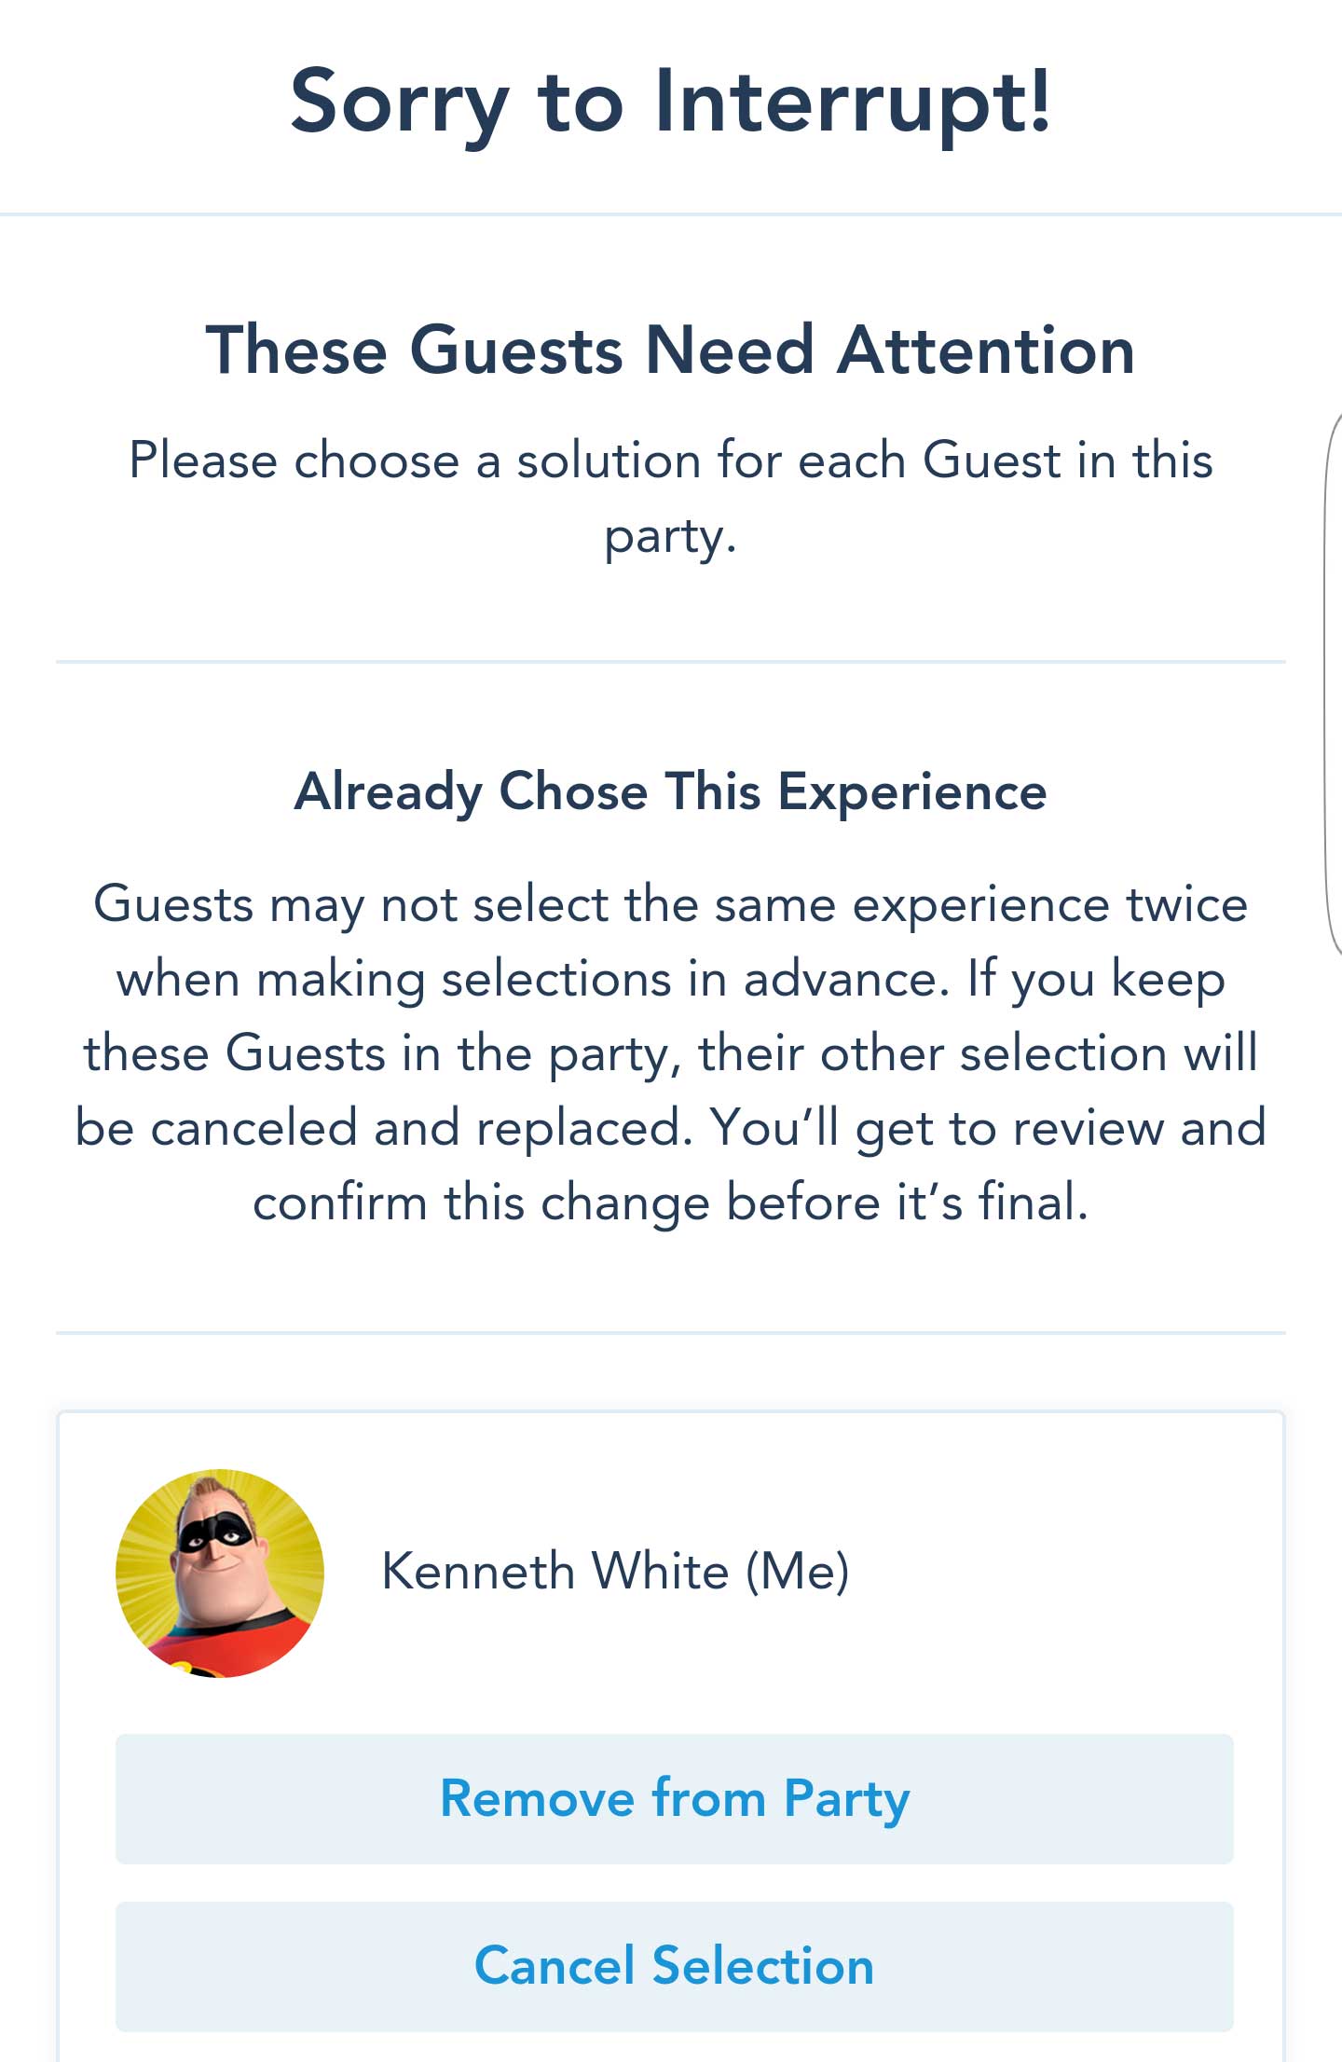Click the divider line below the page title
Viewport: 1342px width, 2062px height.
click(x=671, y=214)
